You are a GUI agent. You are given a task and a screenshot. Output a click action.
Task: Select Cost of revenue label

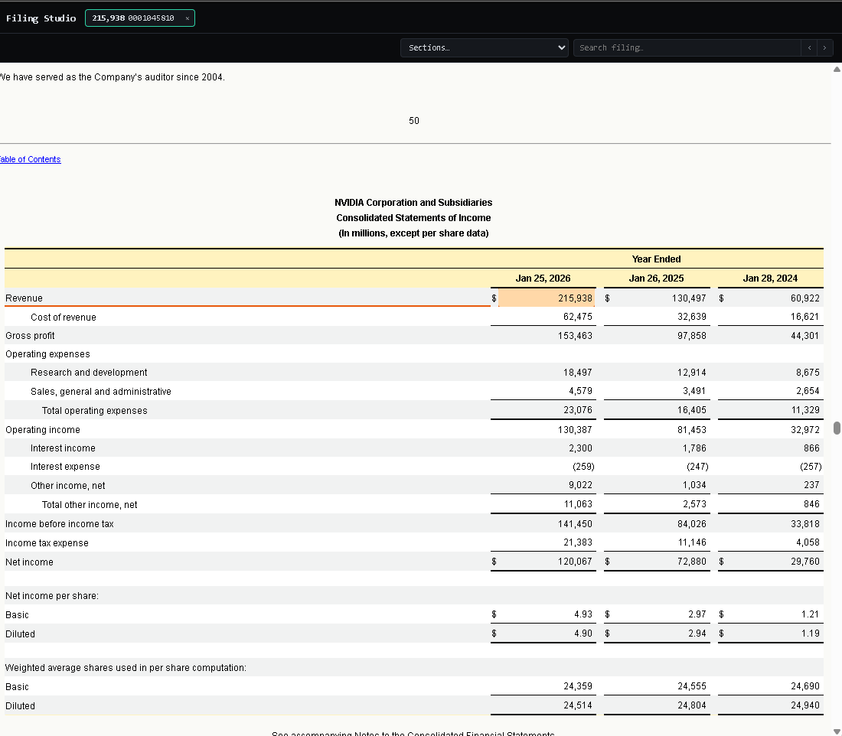(64, 318)
